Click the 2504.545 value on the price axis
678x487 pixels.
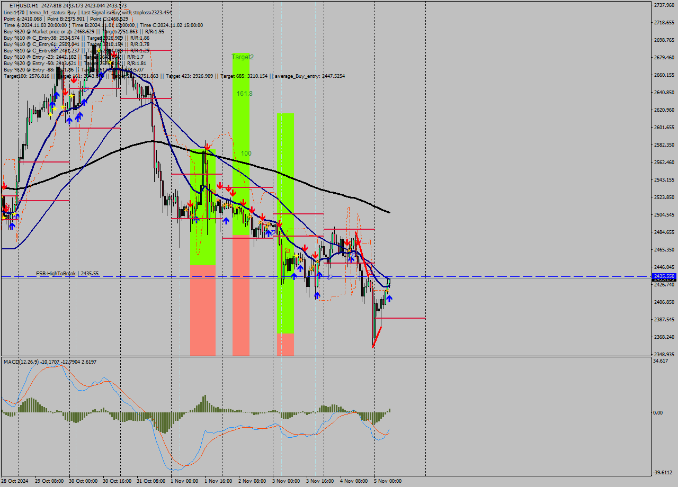664,214
